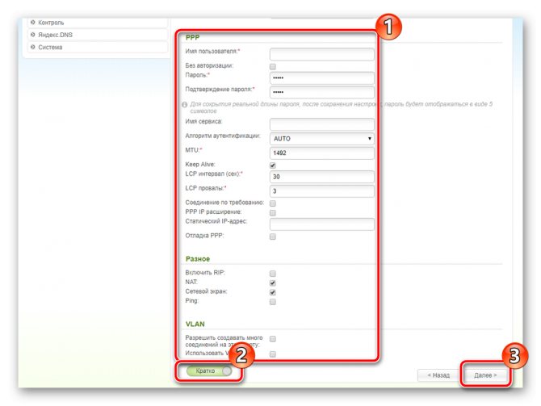The image size is (541, 406).
Task: Click the arrow icon beside Система
Action: pyautogui.click(x=33, y=48)
